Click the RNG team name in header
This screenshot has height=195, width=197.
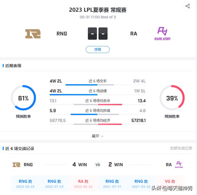click(62, 34)
